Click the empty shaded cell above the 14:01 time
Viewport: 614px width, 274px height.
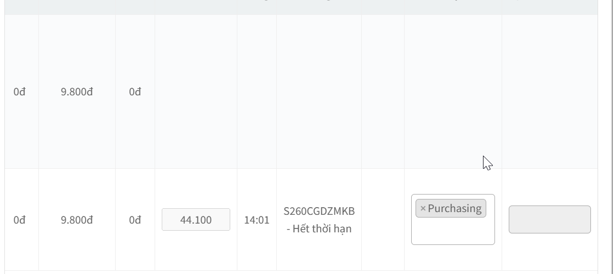coord(257,92)
